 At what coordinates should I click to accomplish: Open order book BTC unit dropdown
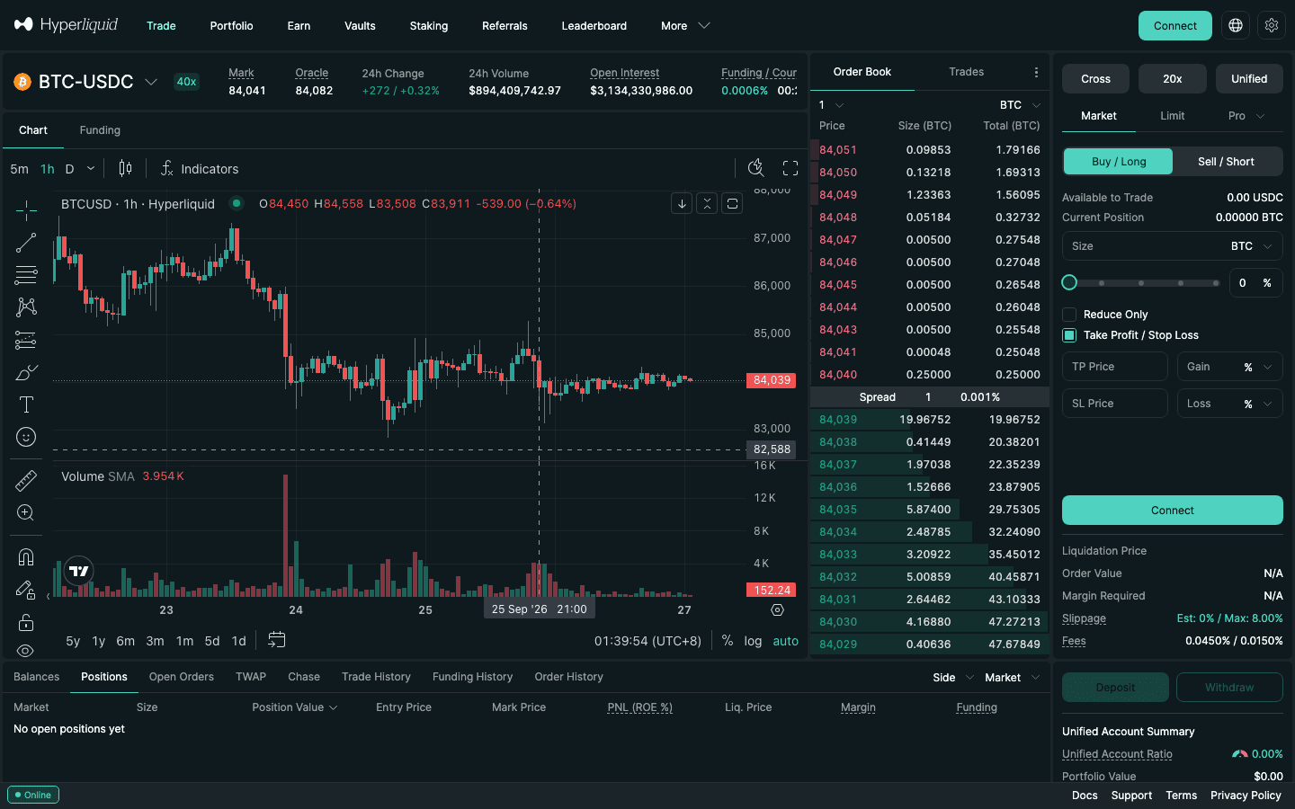pyautogui.click(x=1021, y=105)
